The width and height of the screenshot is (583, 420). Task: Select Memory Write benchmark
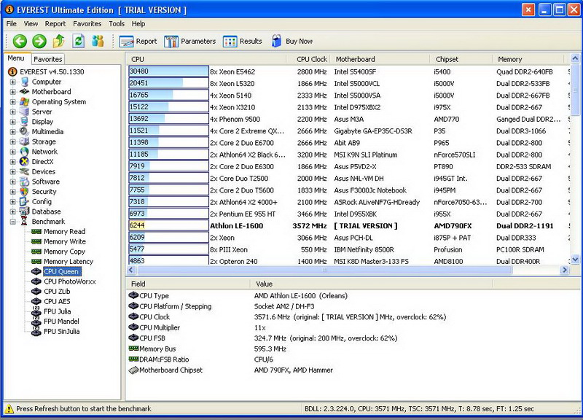coord(65,242)
